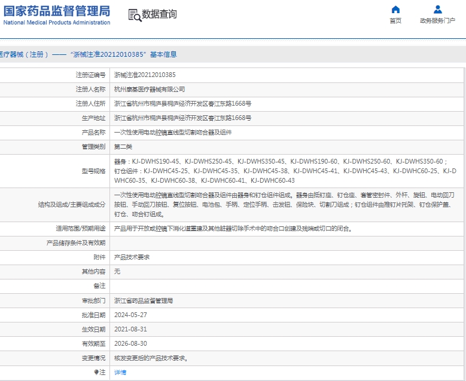This screenshot has width=466, height=381.
Task: Click the 无 value in 其他内容 row
Action: tap(117, 272)
